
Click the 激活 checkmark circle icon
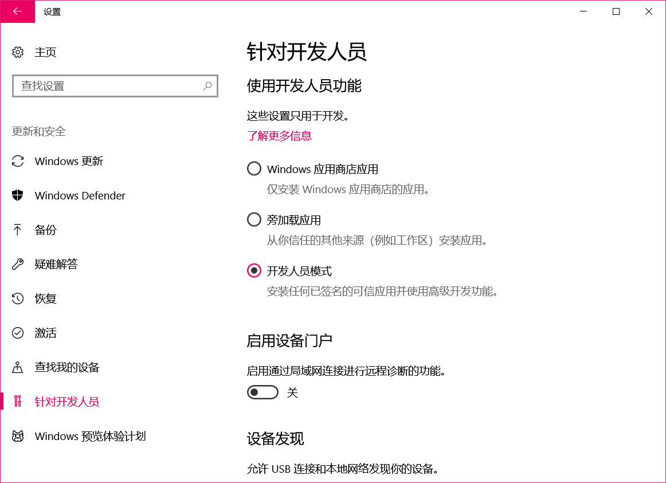(x=17, y=333)
